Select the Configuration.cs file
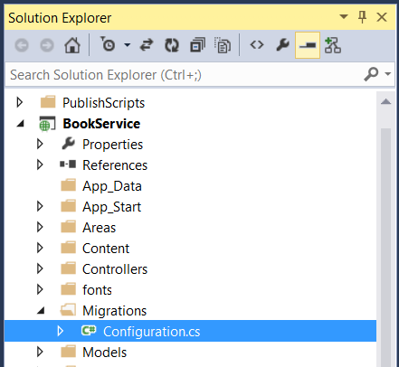Viewport: 399px width, 367px height. click(151, 332)
